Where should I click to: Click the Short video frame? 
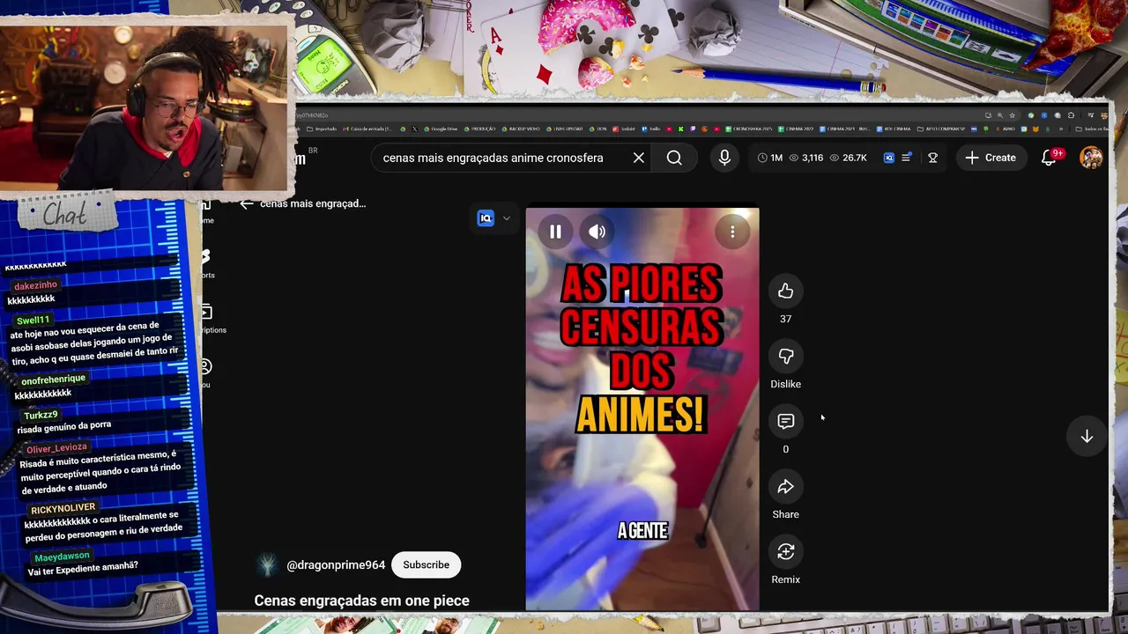[642, 409]
